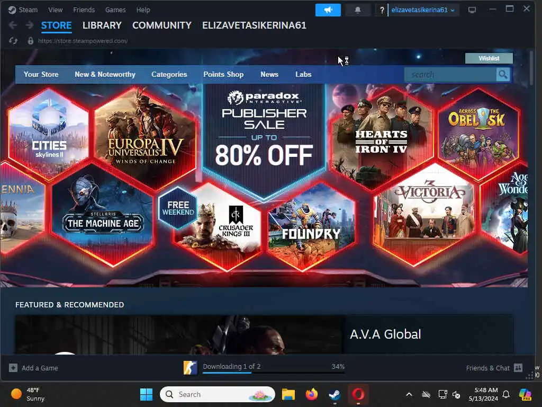Select the STORE tab
Image resolution: width=542 pixels, height=407 pixels.
[56, 25]
